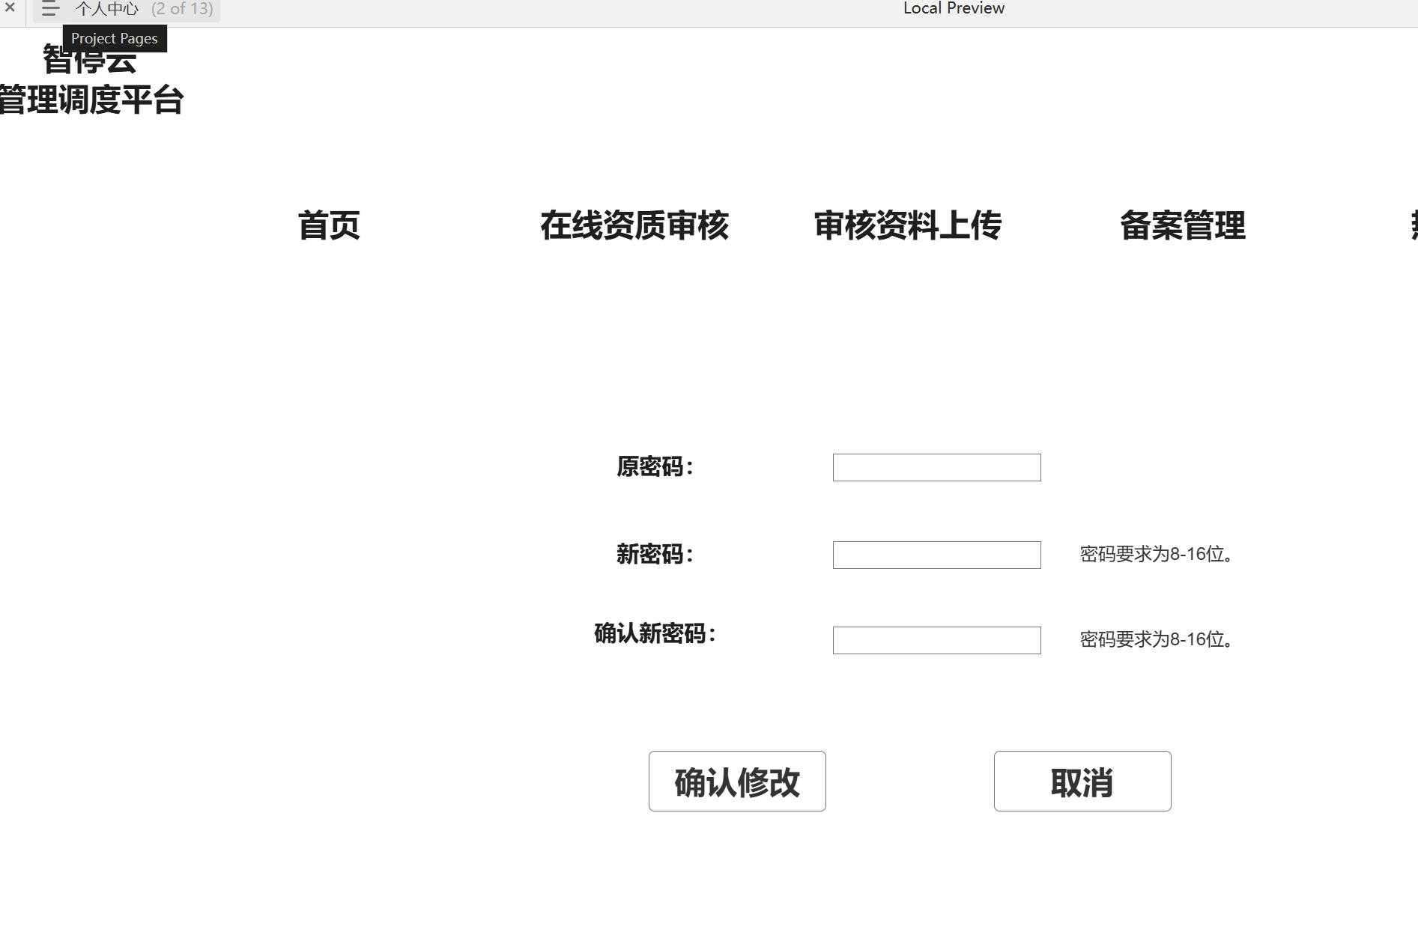1418x932 pixels.
Task: Click the 新密码 label
Action: click(x=655, y=555)
